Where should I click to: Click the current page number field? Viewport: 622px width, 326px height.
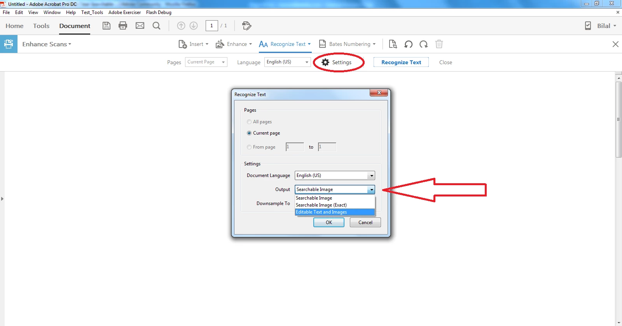pos(211,26)
